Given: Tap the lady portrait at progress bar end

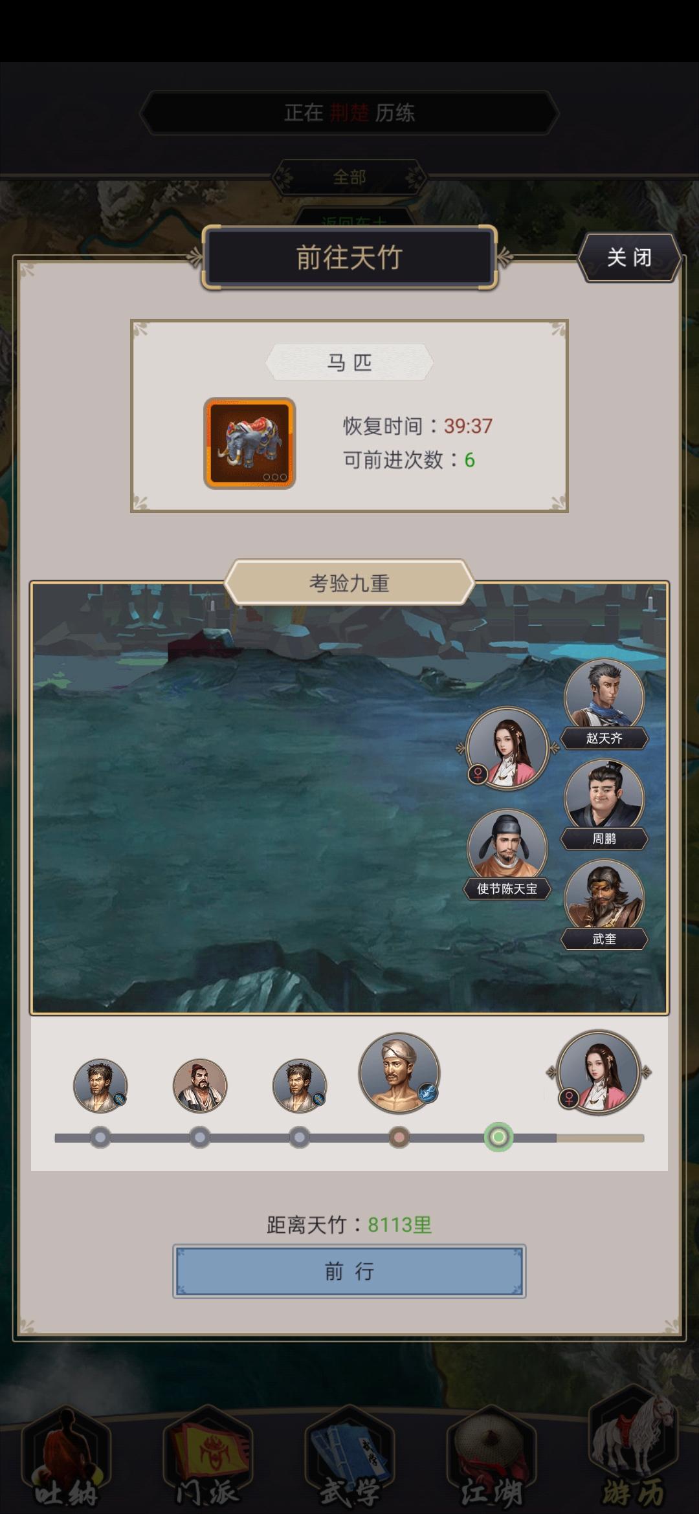Looking at the screenshot, I should pyautogui.click(x=598, y=1073).
